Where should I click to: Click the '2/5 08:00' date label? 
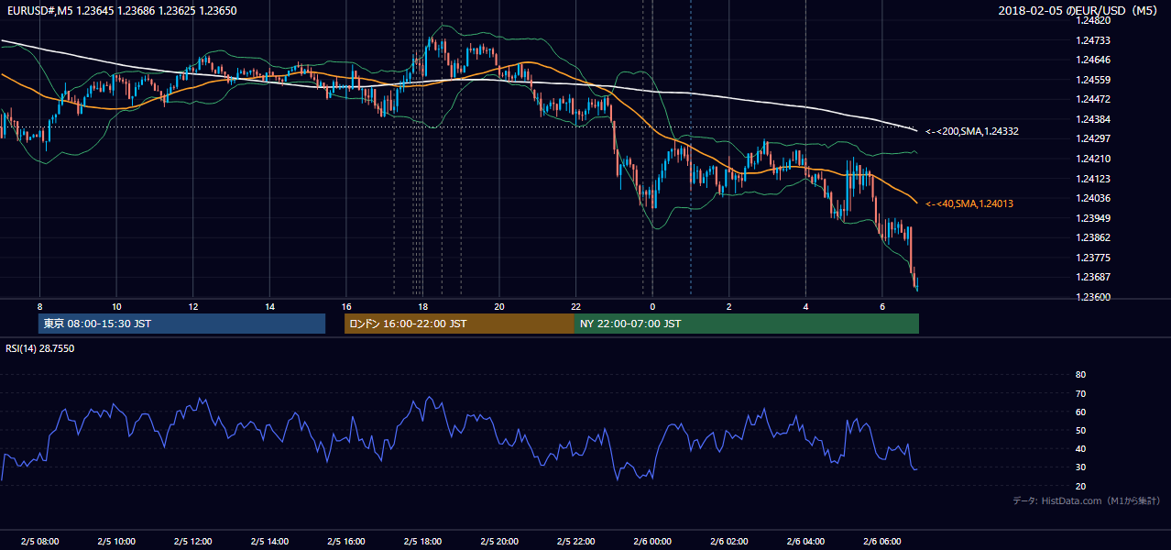[39, 541]
